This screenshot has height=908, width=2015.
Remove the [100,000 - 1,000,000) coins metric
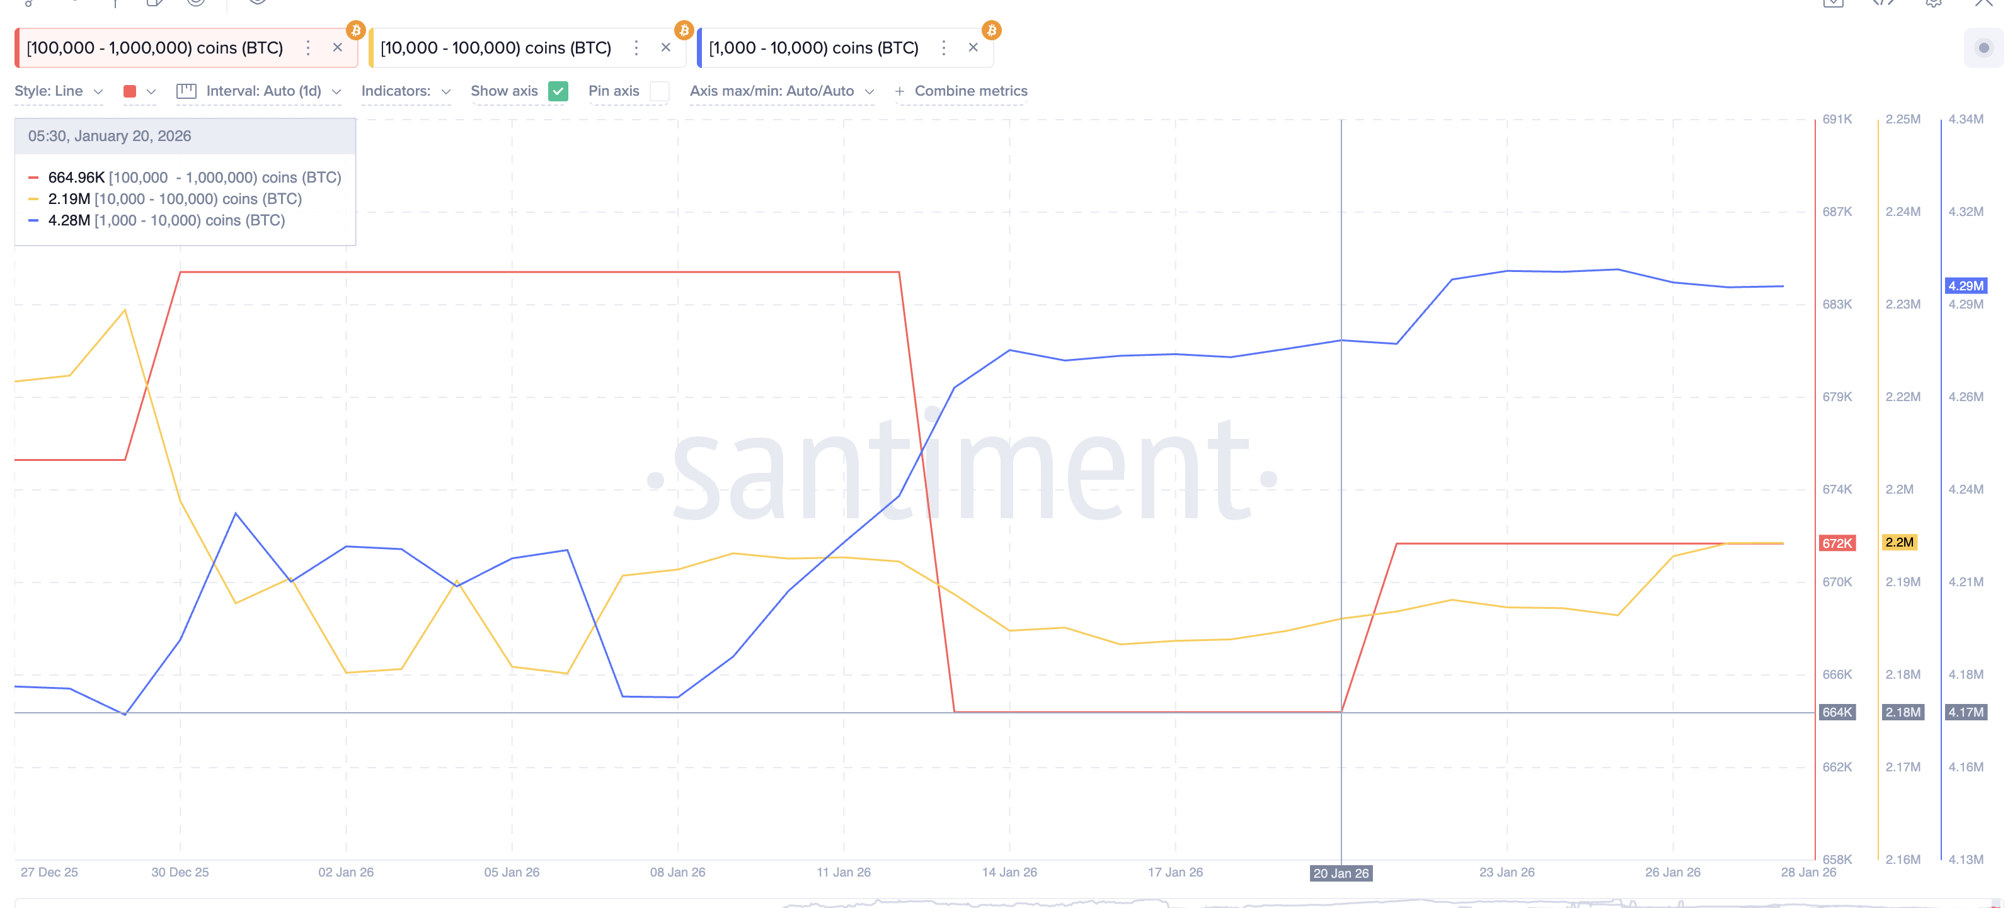[x=337, y=48]
